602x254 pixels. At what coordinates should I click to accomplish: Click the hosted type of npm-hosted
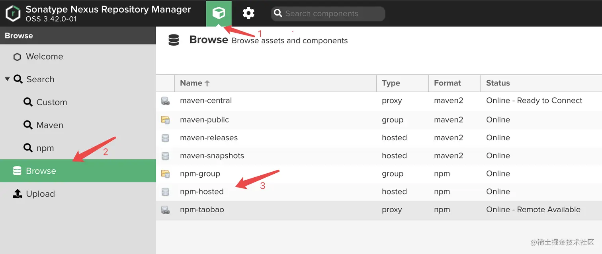394,192
